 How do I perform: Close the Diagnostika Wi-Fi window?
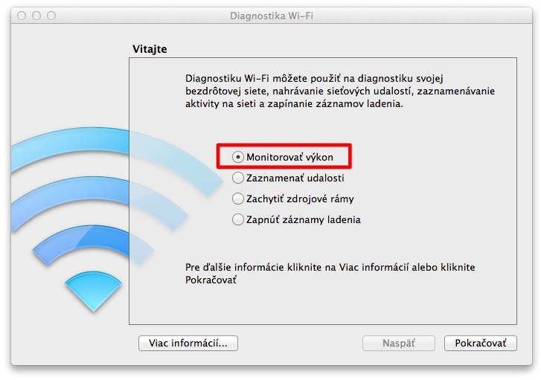(22, 16)
